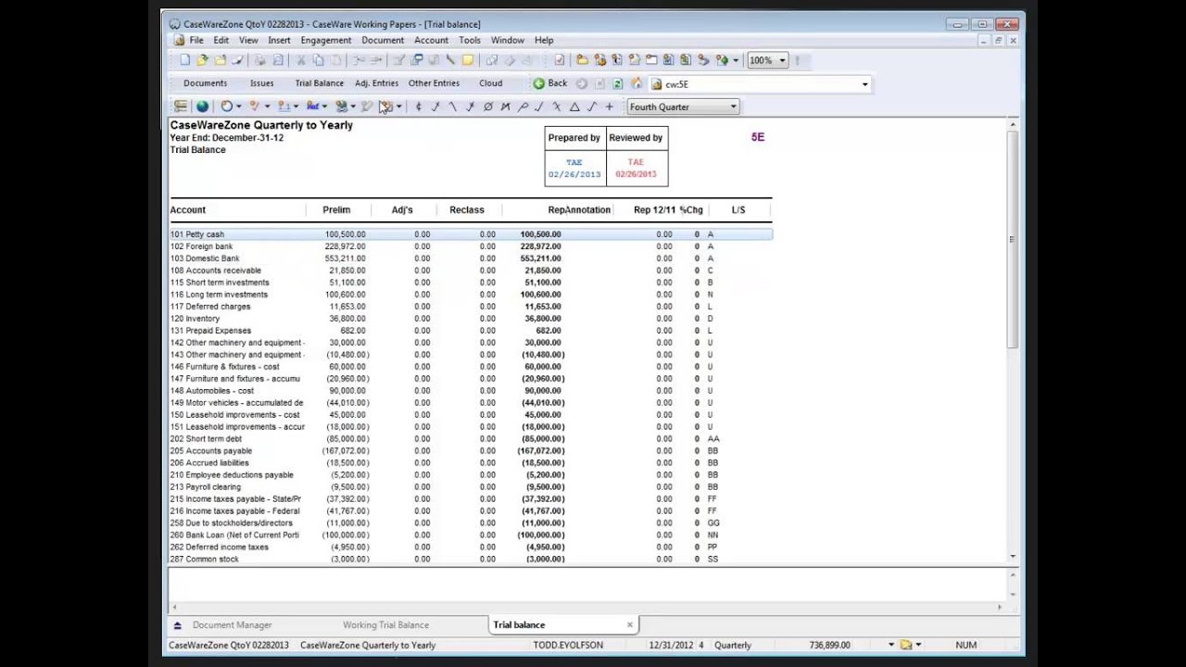Screen dimensions: 1186x667
Task: Click the Ref annotation icon
Action: (314, 107)
